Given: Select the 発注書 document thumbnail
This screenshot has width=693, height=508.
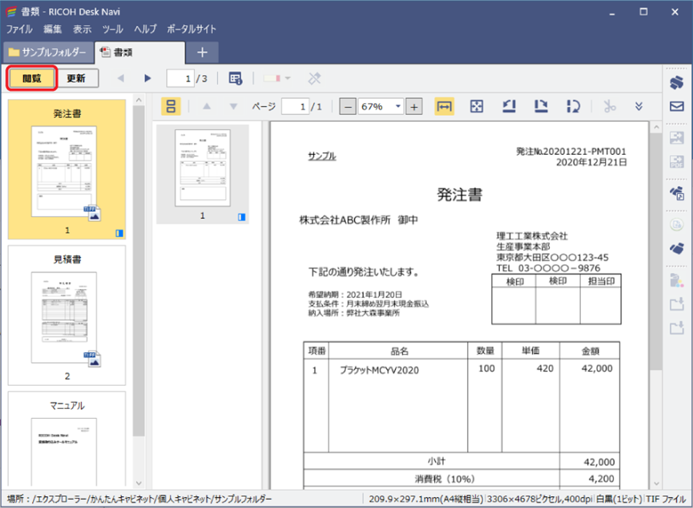Looking at the screenshot, I should [x=66, y=169].
